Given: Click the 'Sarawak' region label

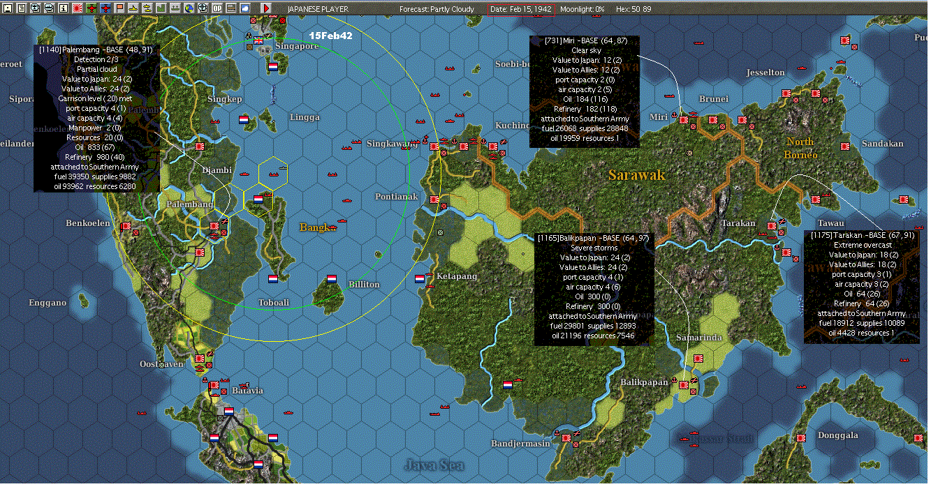Looking at the screenshot, I should tap(636, 175).
